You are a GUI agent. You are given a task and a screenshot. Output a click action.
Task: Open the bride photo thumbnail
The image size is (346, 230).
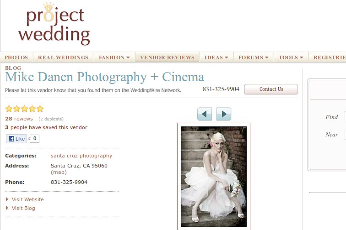(x=214, y=177)
